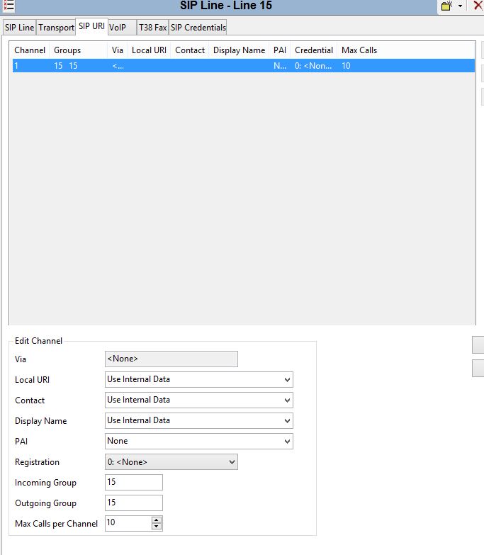Increase Max Calls per Channel with up arrow
The image size is (484, 555).
pos(157,520)
